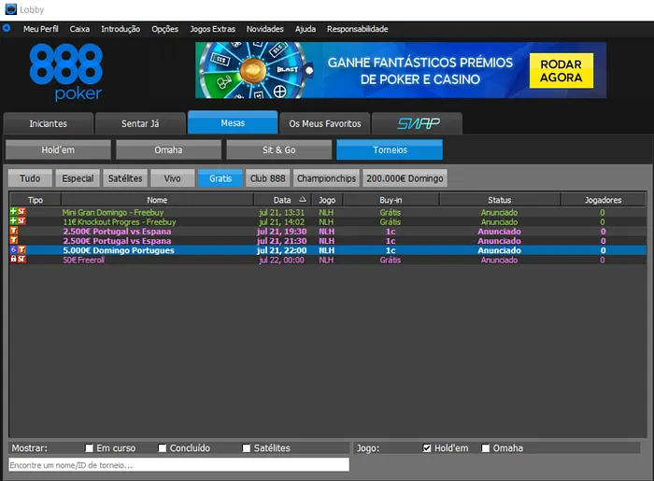
Task: Open the Caixa menu
Action: (79, 29)
